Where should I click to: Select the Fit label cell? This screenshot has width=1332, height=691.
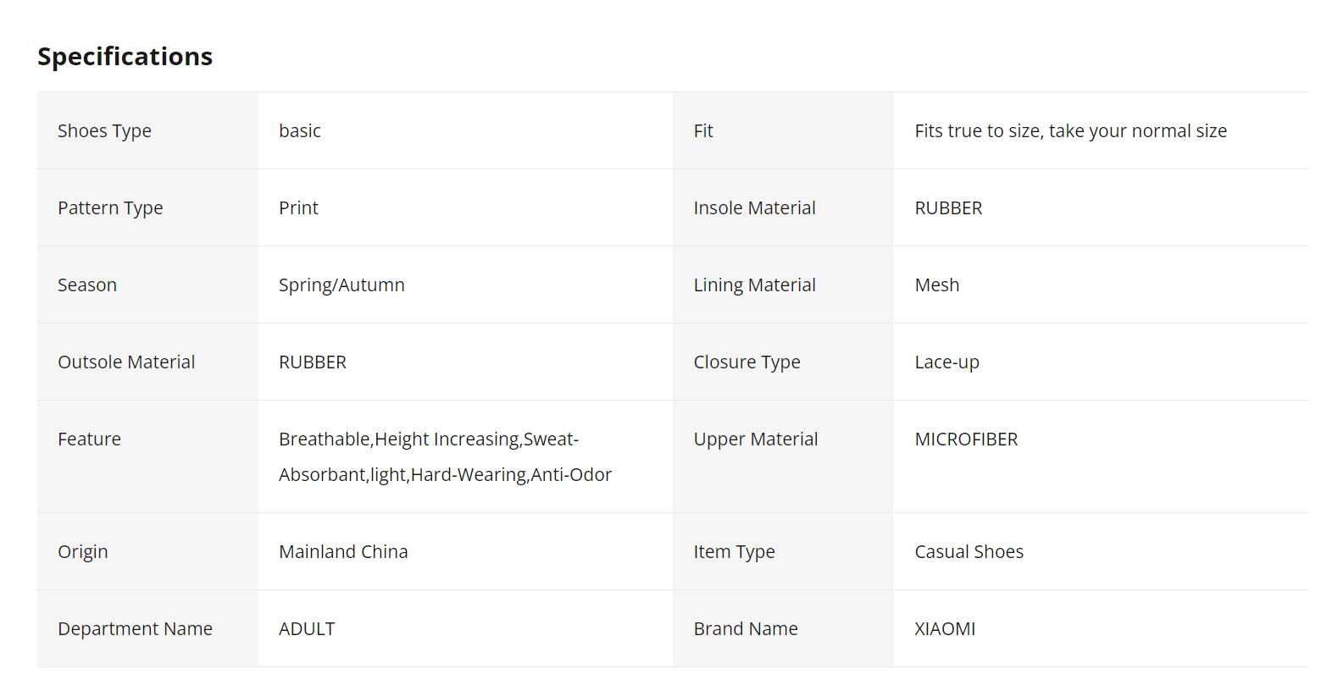click(x=783, y=130)
